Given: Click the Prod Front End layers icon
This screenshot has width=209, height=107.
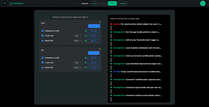Looking at the screenshot, I should [x=43, y=36].
